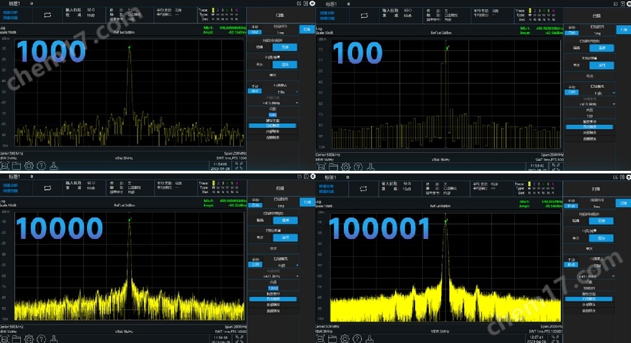Select continuous sweep in the 100-point panel

[601, 65]
